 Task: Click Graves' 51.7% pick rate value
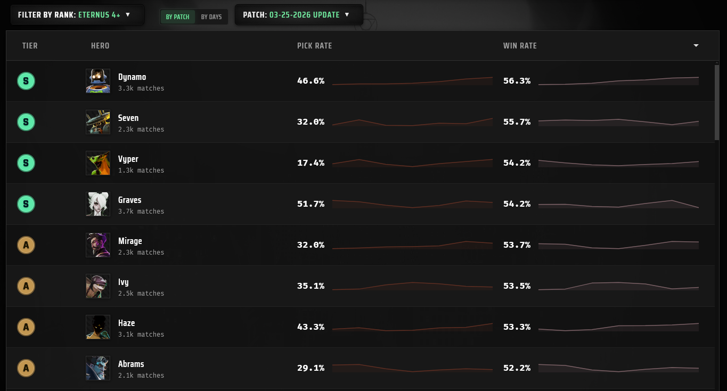[x=311, y=204]
